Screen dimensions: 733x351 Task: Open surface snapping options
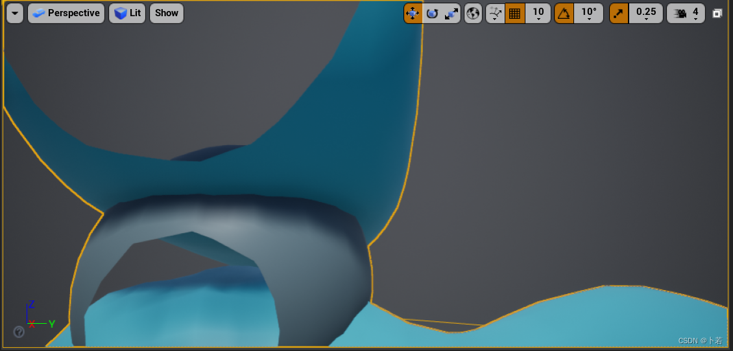[x=495, y=14]
